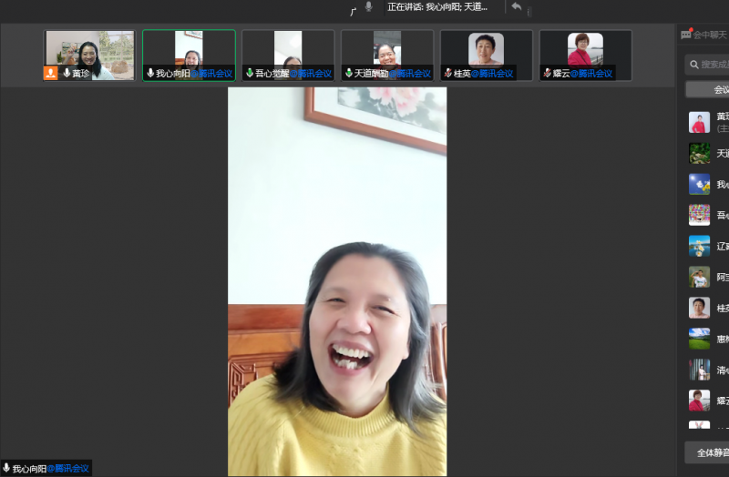Select the first participant avatar in member list
The width and height of the screenshot is (729, 477).
699,122
